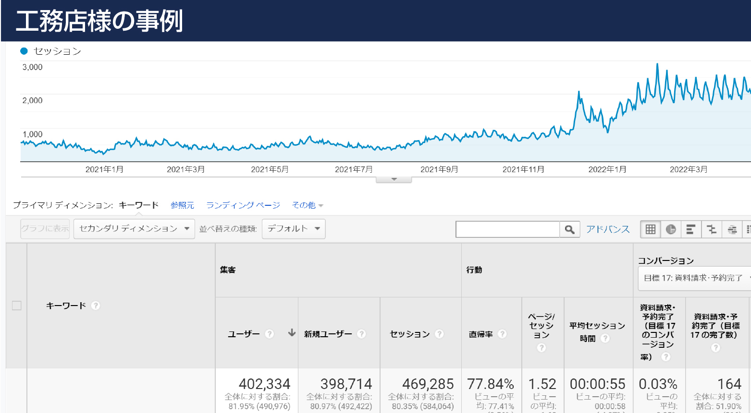751x413 pixels.
Task: Switch to term cloud view icon
Action: pos(732,229)
